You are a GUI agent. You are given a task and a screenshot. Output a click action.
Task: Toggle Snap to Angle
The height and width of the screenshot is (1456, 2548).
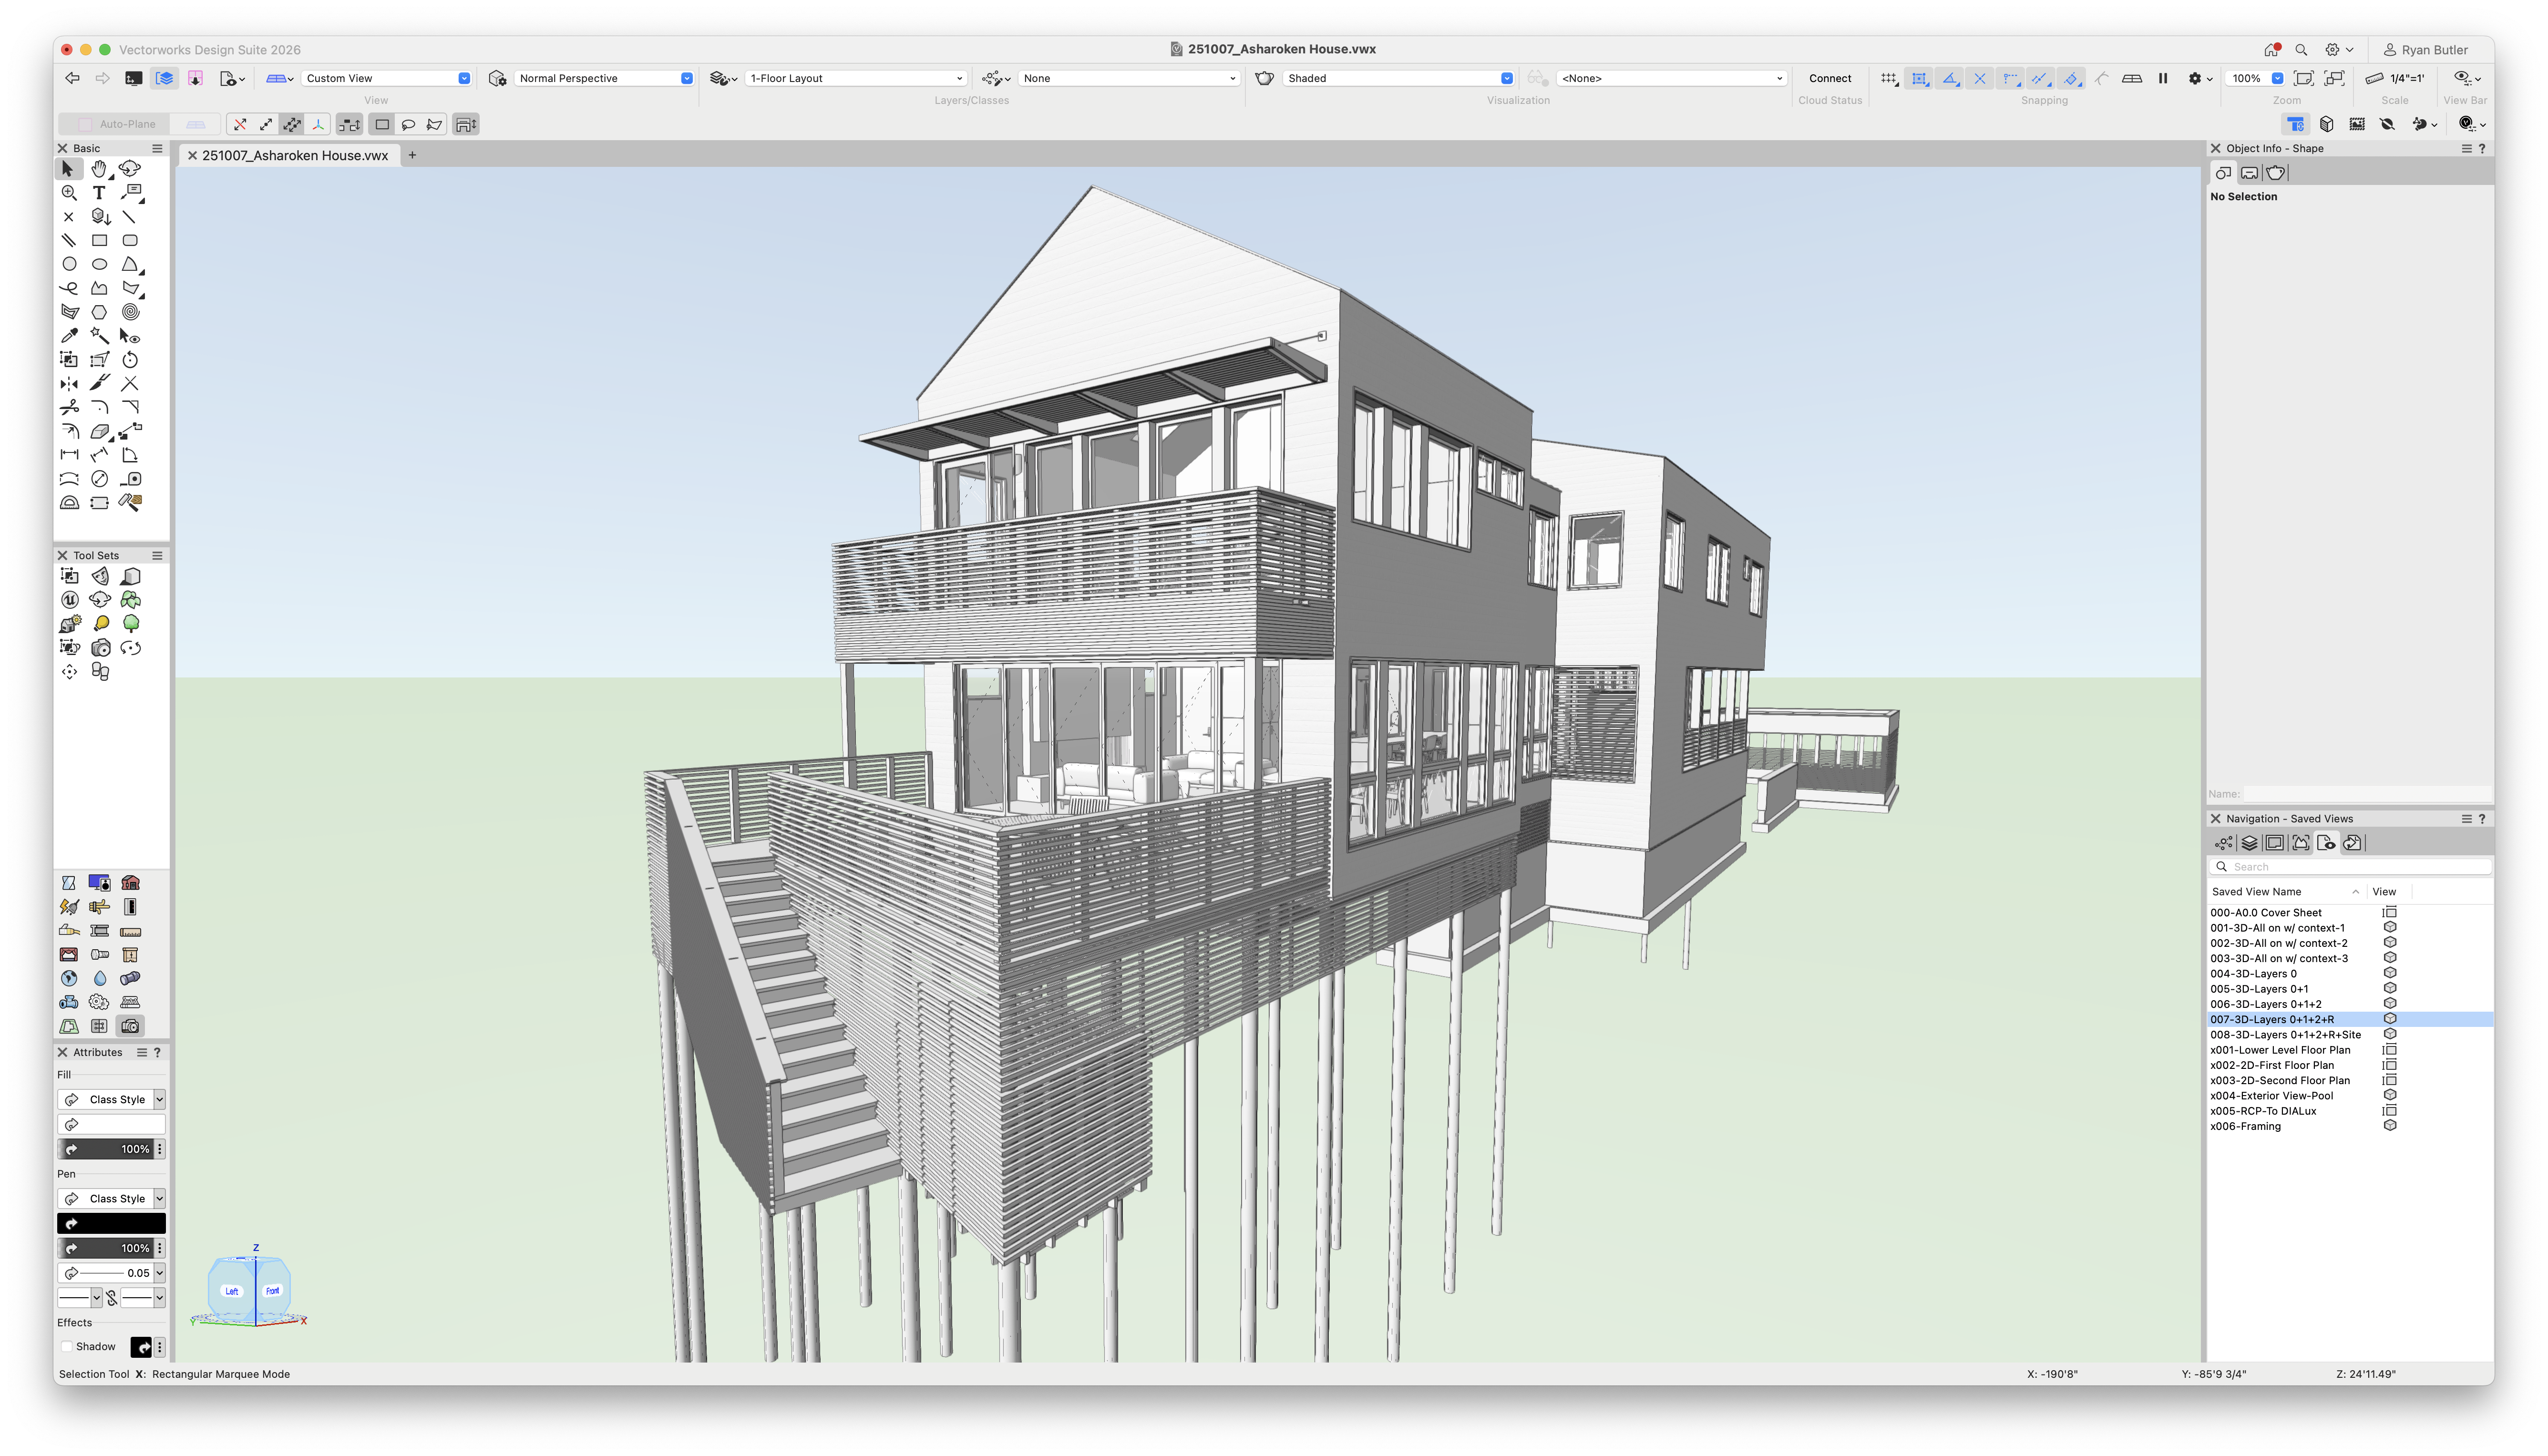coord(1949,79)
